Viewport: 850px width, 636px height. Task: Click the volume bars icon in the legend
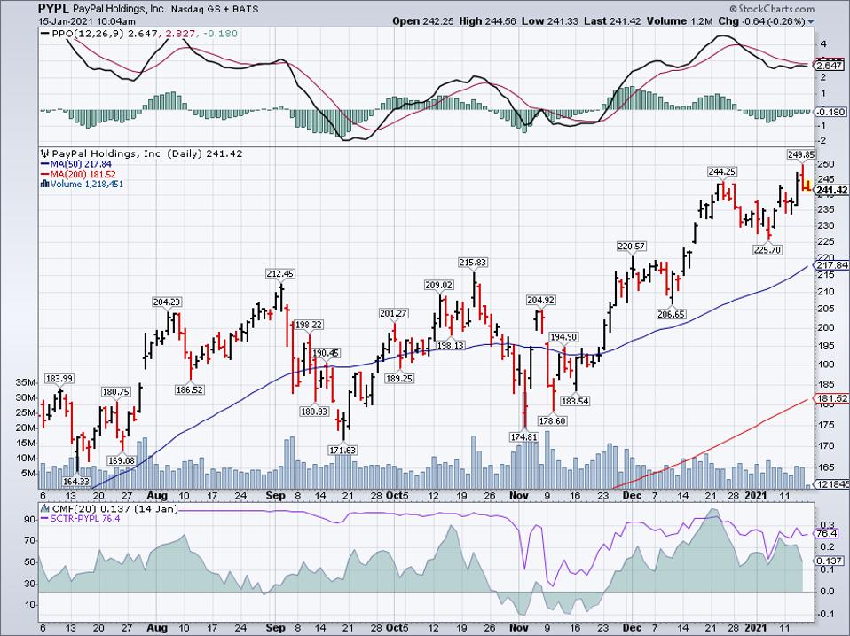(45, 185)
